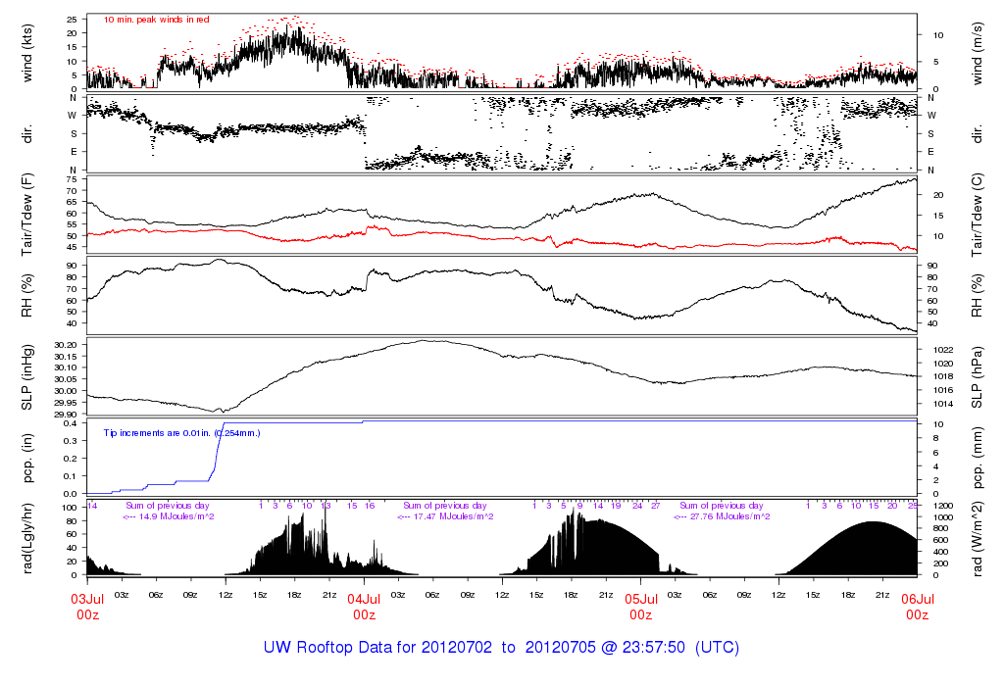Click the '27.76 MJoules/m^2' daily sum text

(729, 516)
